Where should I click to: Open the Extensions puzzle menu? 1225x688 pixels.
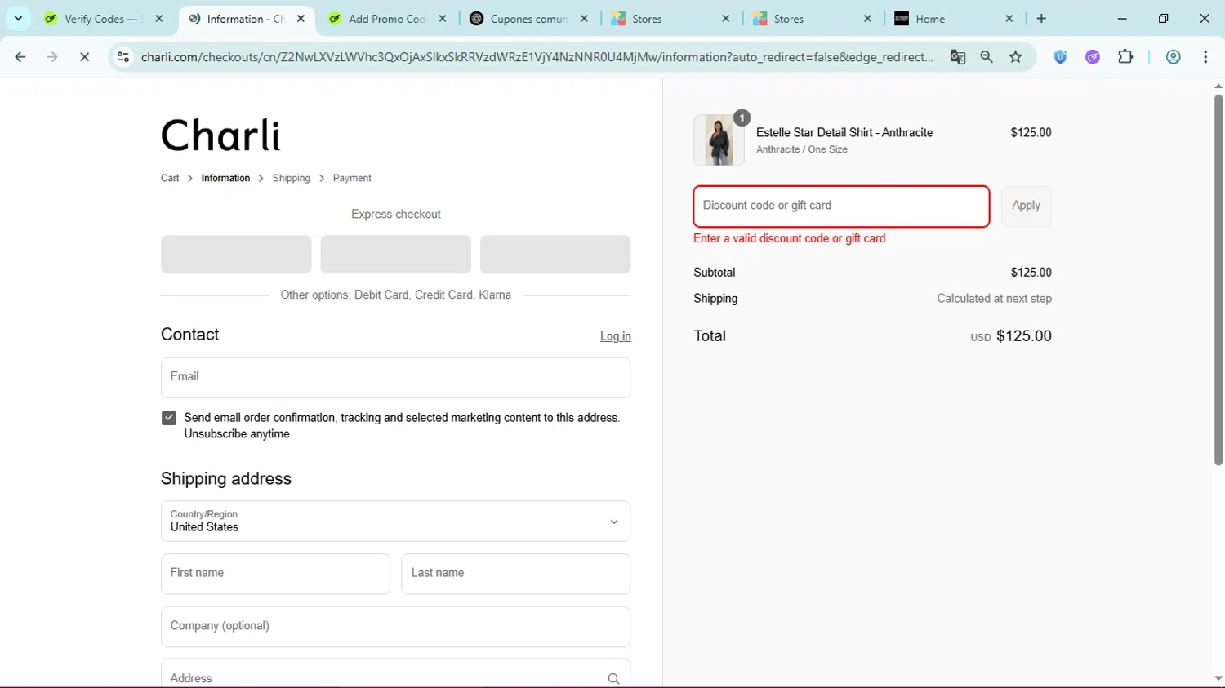(1125, 56)
